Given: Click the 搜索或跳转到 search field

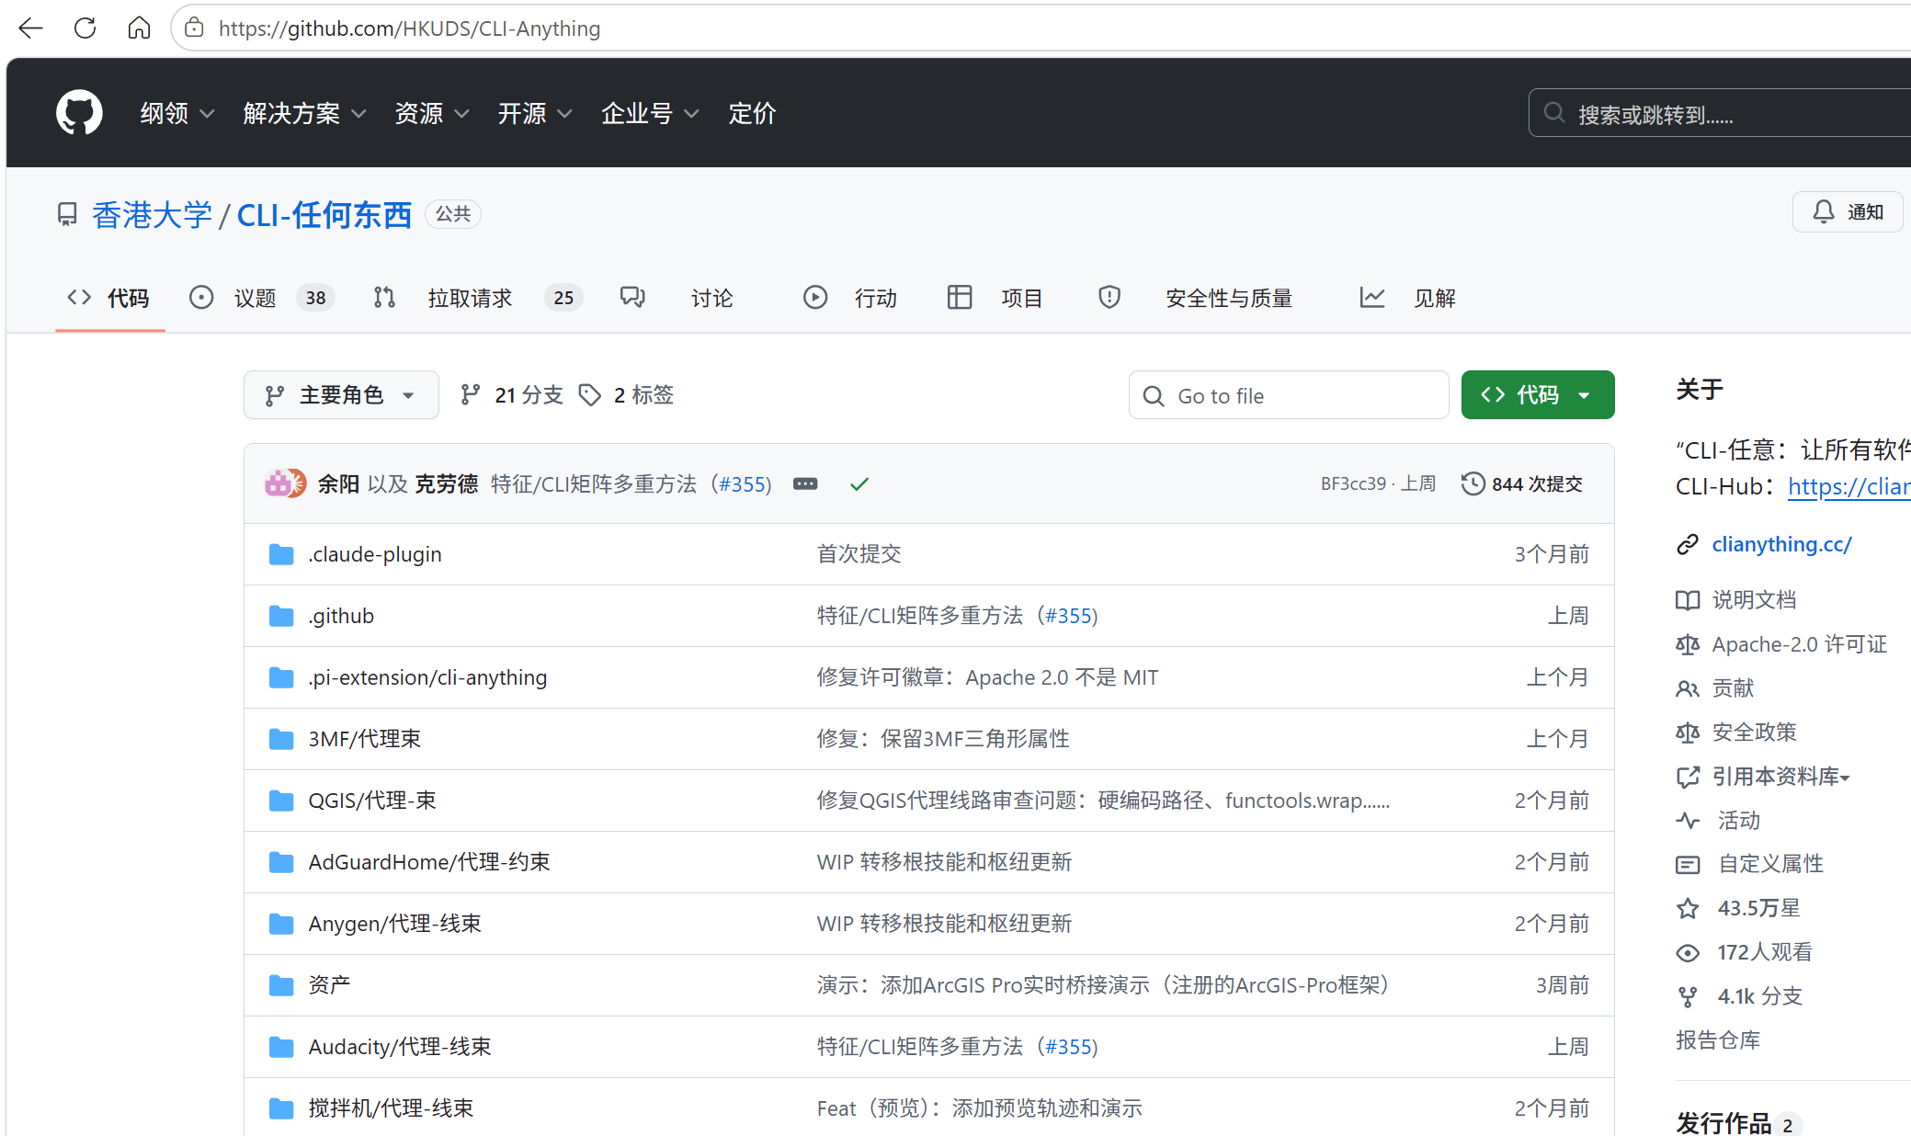Looking at the screenshot, I should (1721, 113).
